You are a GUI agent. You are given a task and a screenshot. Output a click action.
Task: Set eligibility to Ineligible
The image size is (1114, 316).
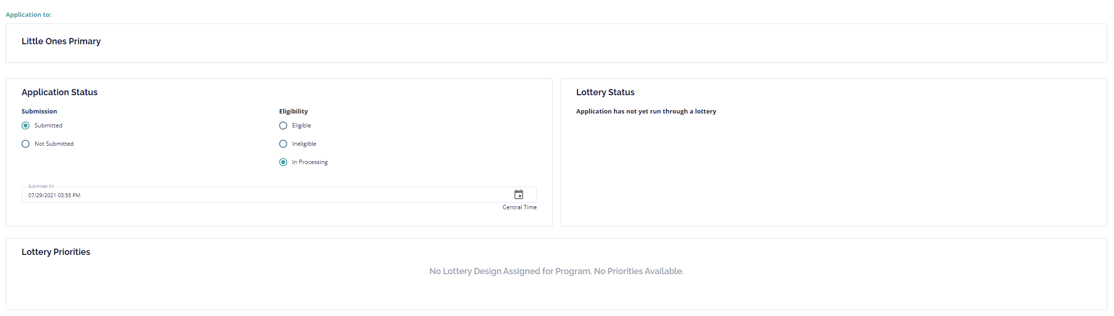283,144
